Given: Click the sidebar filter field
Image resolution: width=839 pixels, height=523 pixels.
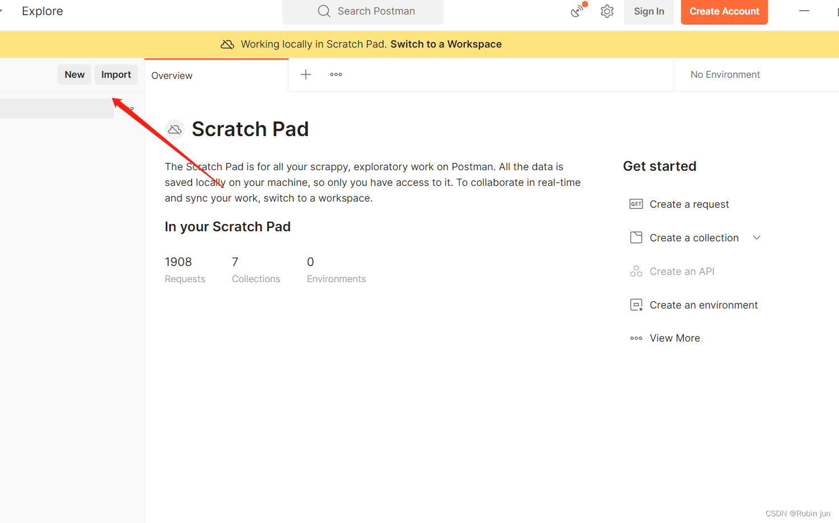Looking at the screenshot, I should (x=57, y=109).
